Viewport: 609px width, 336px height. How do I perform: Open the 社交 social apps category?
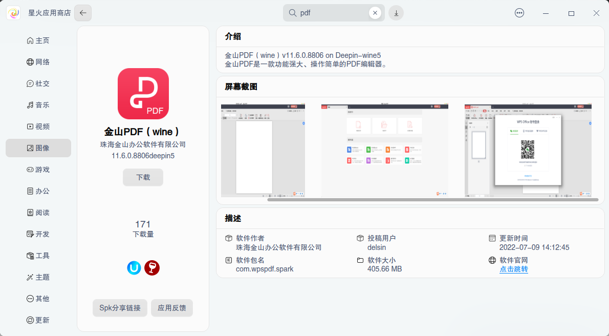[x=38, y=83]
